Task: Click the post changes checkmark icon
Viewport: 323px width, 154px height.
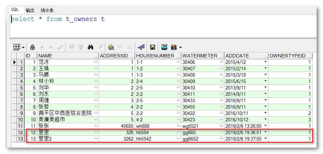Action: click(60, 47)
